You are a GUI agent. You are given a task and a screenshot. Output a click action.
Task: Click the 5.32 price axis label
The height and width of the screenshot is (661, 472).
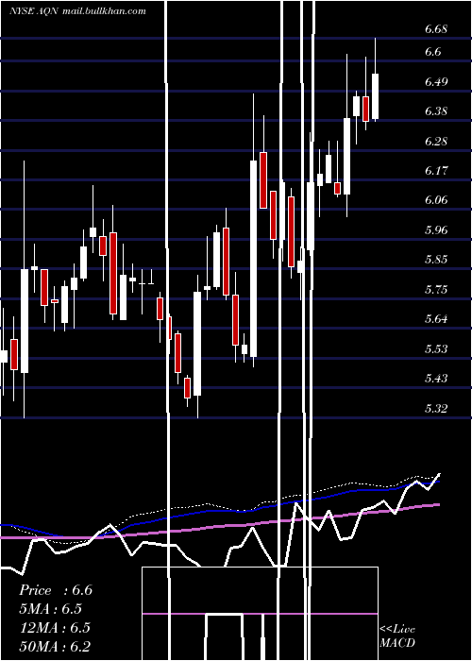pos(436,409)
